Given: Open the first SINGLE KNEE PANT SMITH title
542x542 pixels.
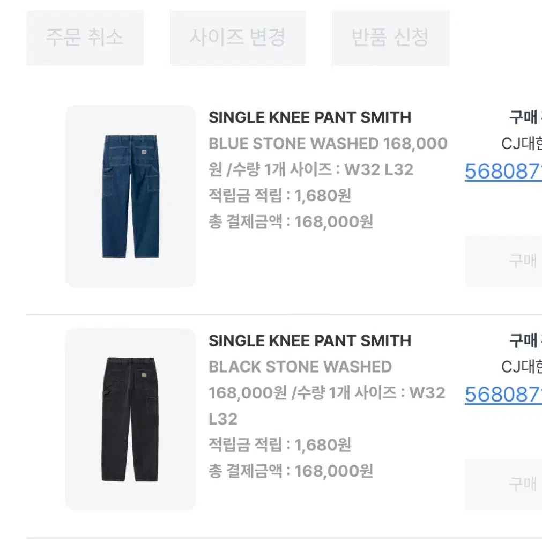Looking at the screenshot, I should 310,117.
